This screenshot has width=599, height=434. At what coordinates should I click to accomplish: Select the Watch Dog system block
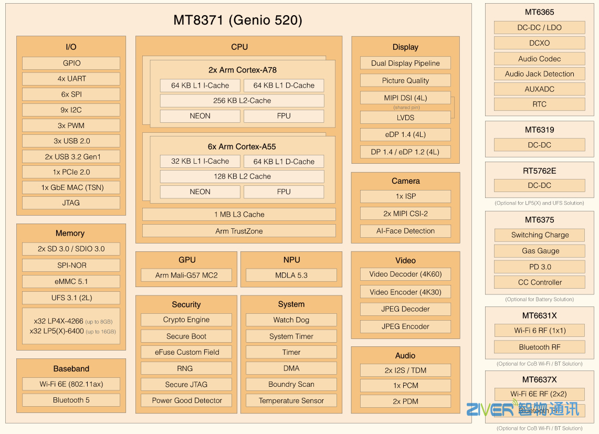tap(291, 320)
